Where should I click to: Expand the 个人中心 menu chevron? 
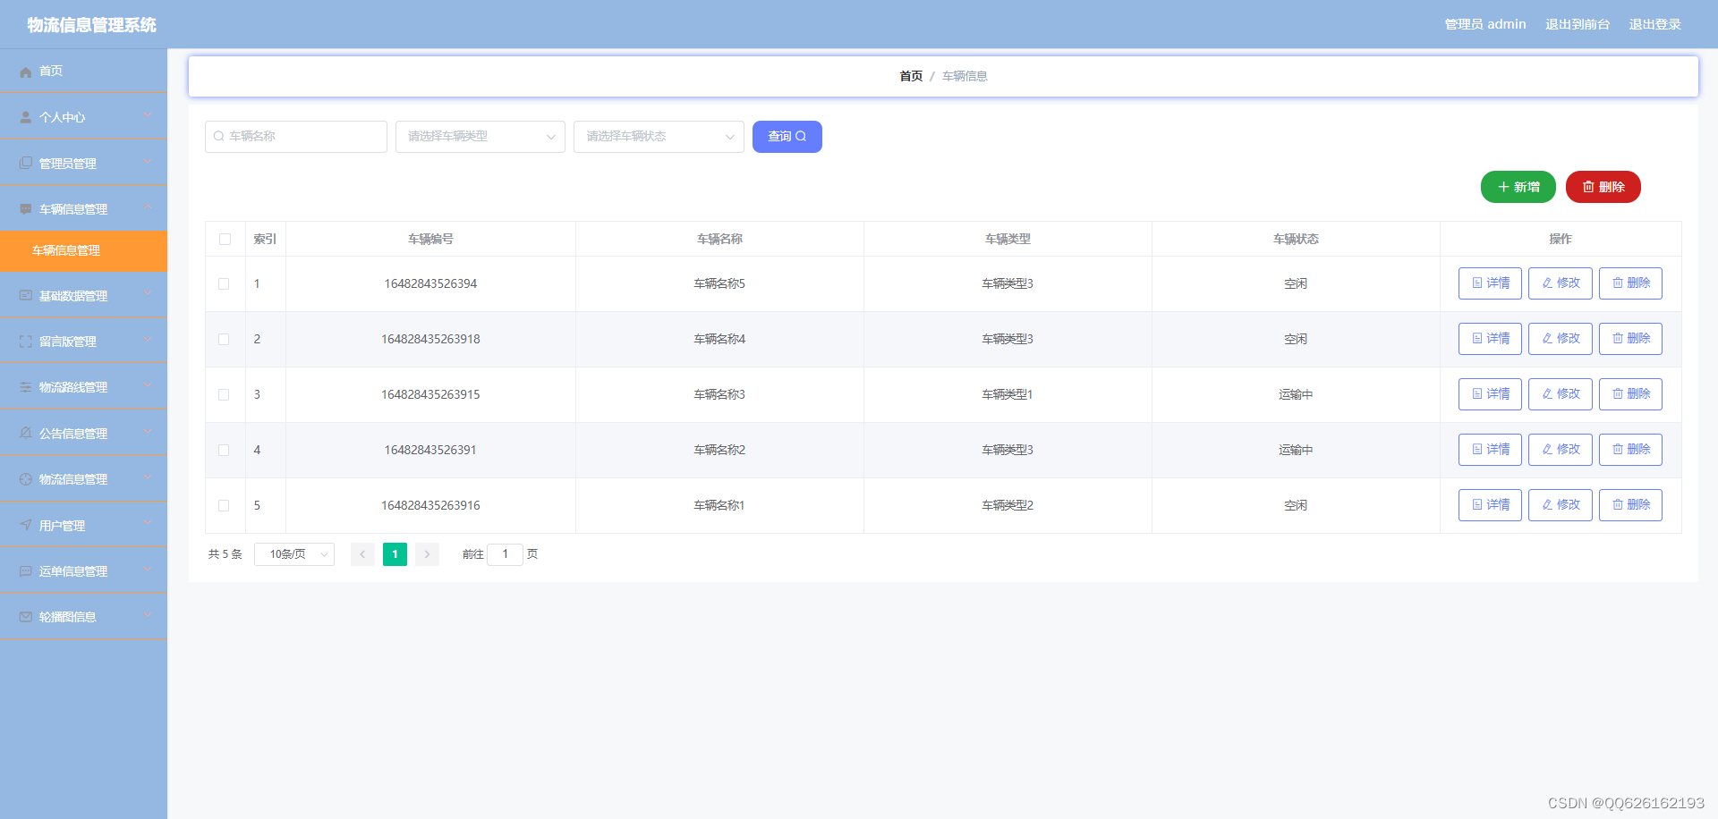pos(148,115)
